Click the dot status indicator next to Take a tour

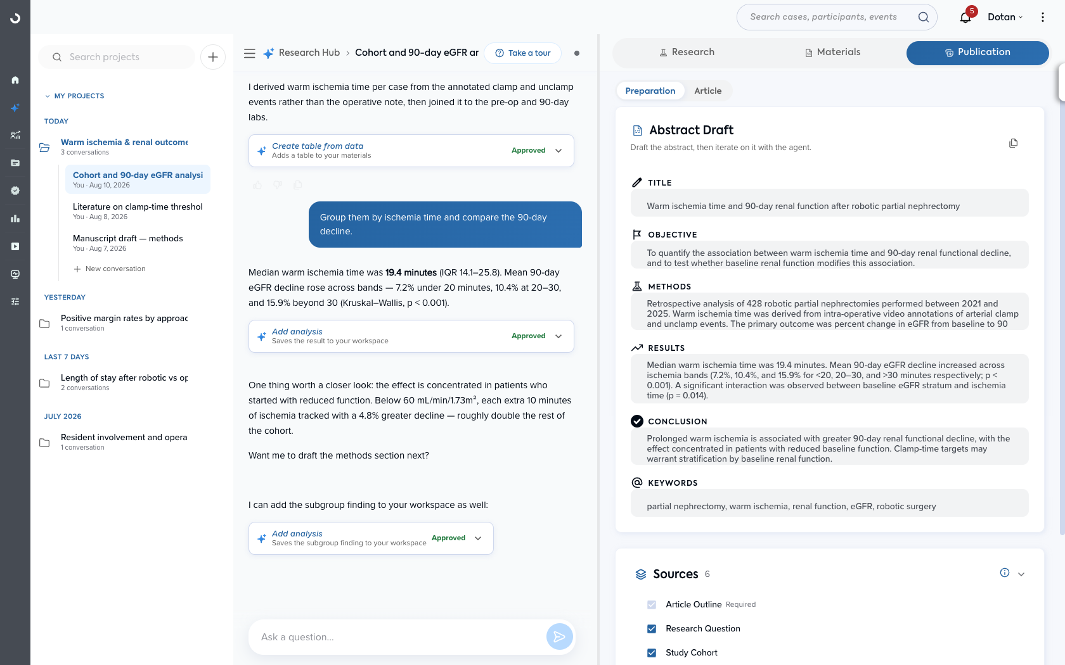coord(577,53)
